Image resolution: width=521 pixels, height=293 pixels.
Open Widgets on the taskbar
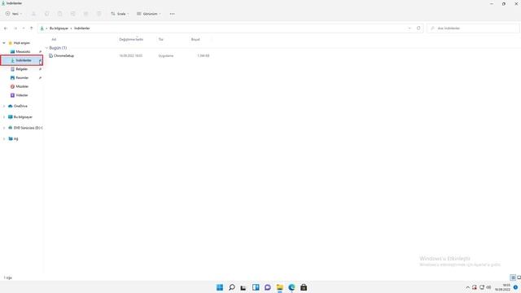pyautogui.click(x=256, y=287)
